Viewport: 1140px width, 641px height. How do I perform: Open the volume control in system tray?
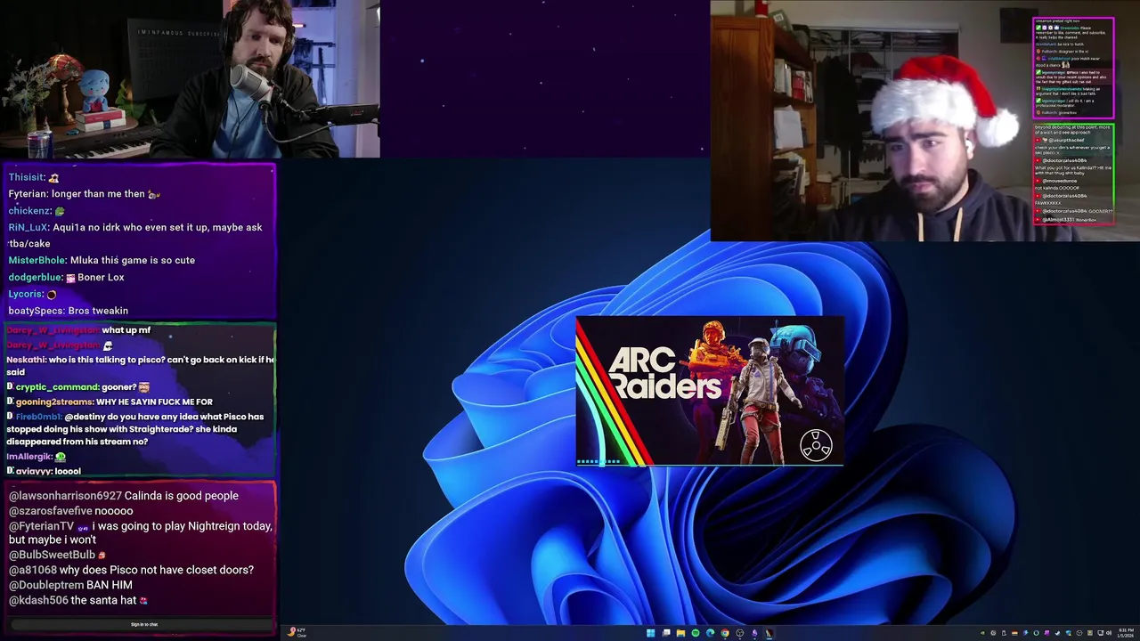point(1109,633)
